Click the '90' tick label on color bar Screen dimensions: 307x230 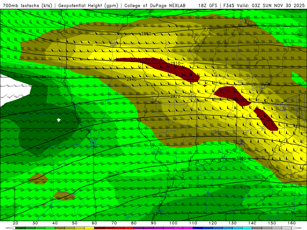153,223
